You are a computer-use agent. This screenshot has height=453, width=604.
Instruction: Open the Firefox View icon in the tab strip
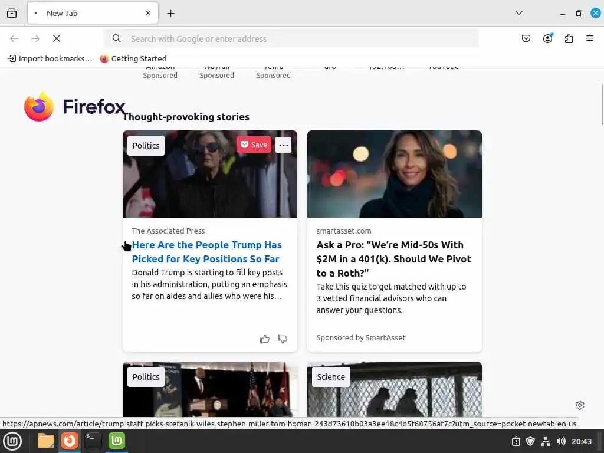(x=12, y=13)
